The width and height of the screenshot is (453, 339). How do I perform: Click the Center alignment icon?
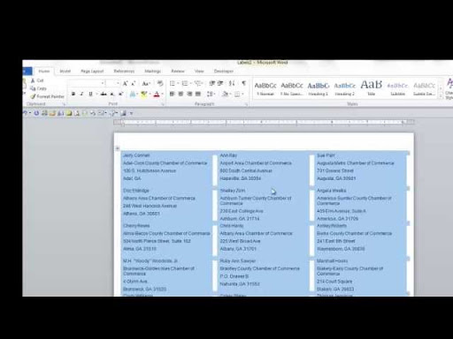180,94
